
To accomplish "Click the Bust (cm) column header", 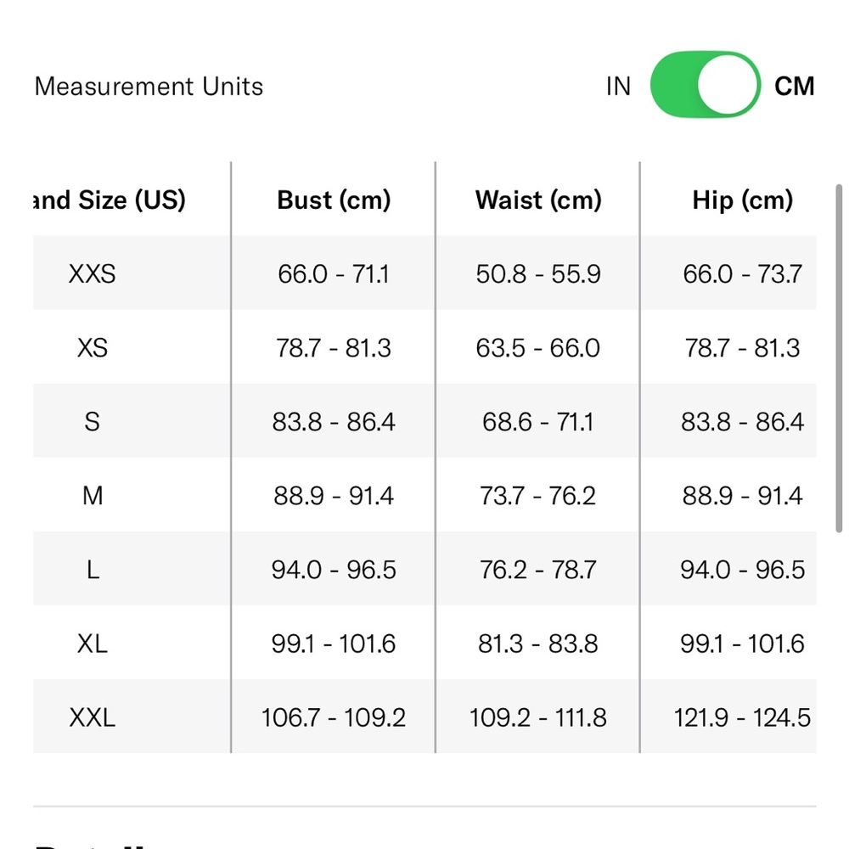I will coord(334,200).
